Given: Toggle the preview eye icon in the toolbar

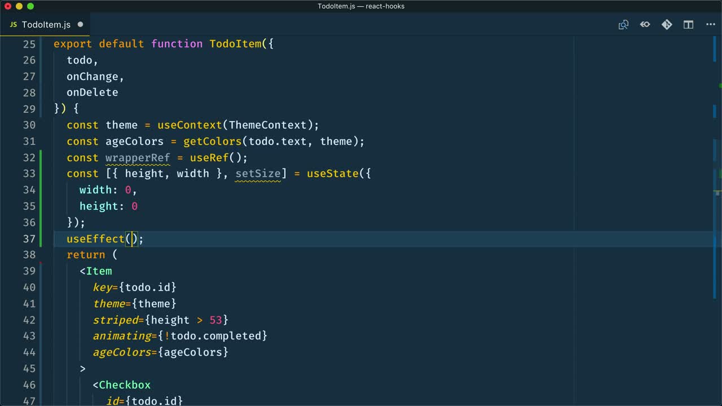Looking at the screenshot, I should pyautogui.click(x=645, y=24).
